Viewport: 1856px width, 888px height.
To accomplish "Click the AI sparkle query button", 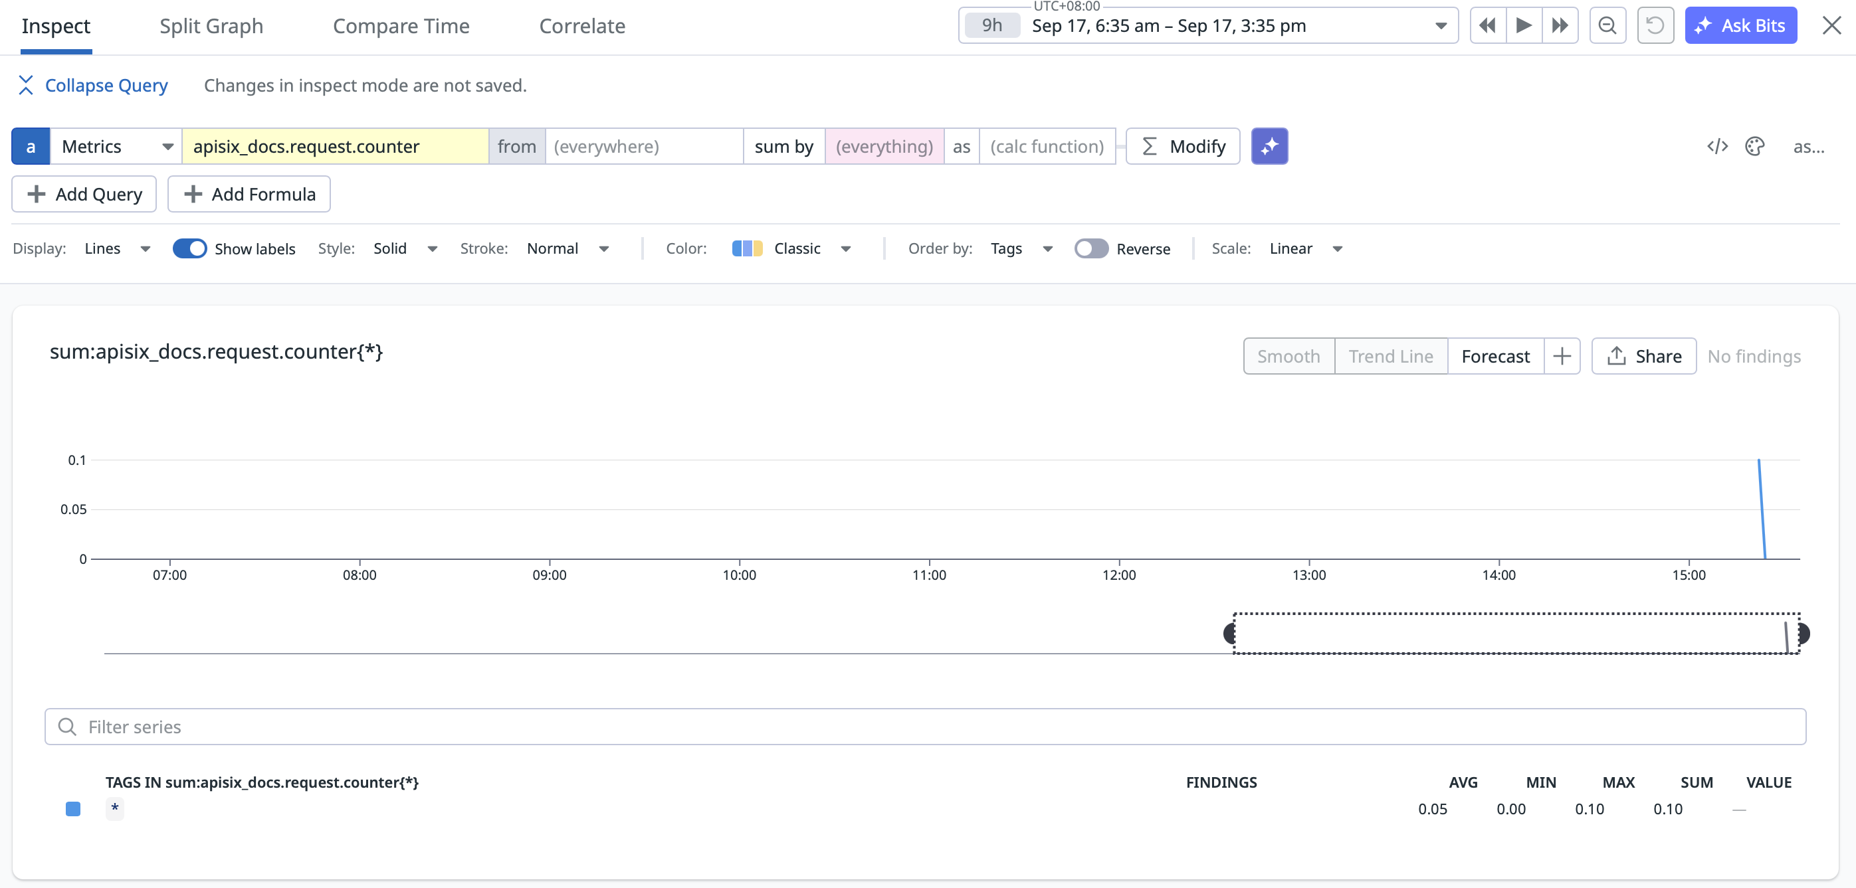I will click(1269, 146).
